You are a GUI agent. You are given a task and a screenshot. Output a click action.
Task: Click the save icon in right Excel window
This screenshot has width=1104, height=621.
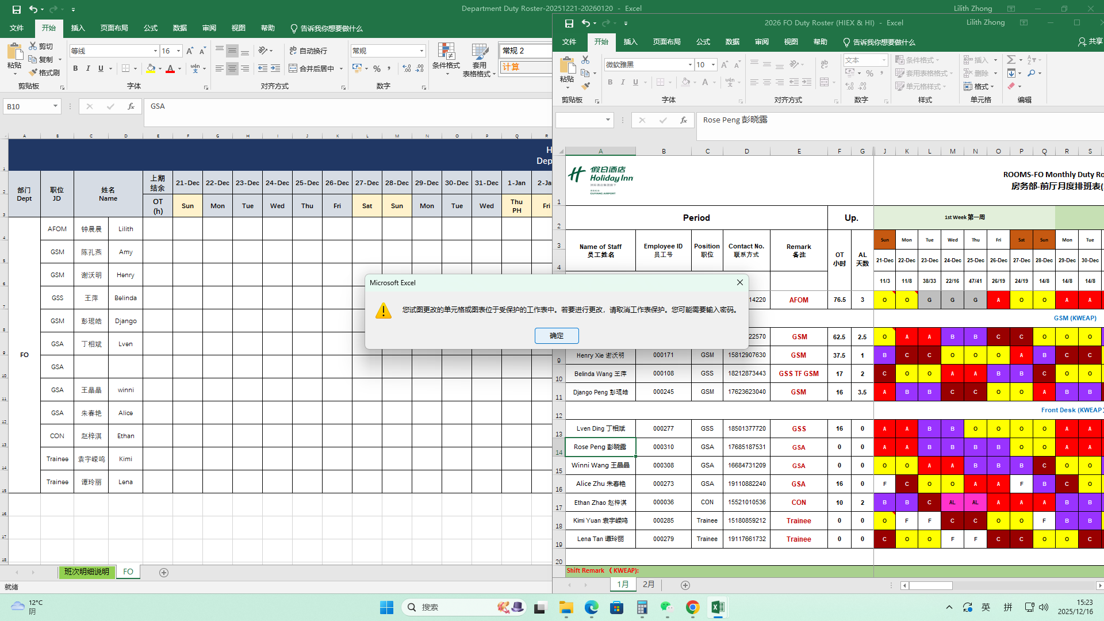pyautogui.click(x=569, y=23)
